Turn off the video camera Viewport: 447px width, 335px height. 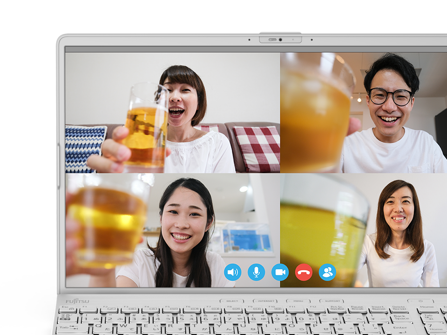pyautogui.click(x=280, y=272)
